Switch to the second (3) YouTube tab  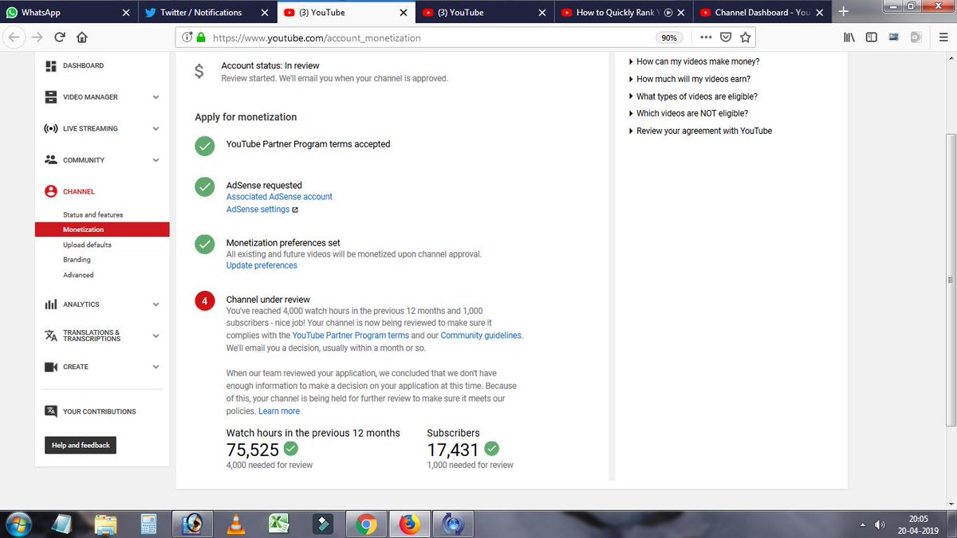pos(485,12)
